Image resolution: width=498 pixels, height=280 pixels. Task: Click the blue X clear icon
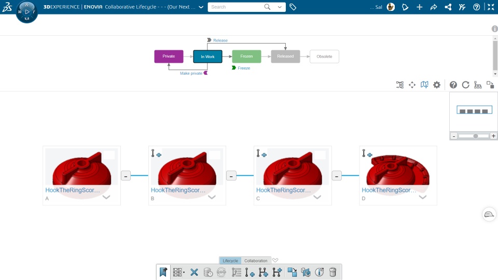[194, 272]
